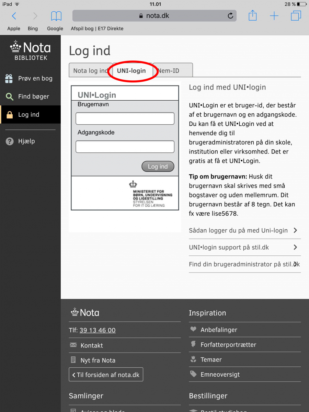
Task: Open a new tab with the plus icon
Action: click(274, 16)
